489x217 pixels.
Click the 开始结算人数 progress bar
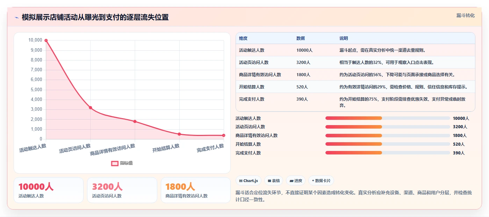(388, 144)
